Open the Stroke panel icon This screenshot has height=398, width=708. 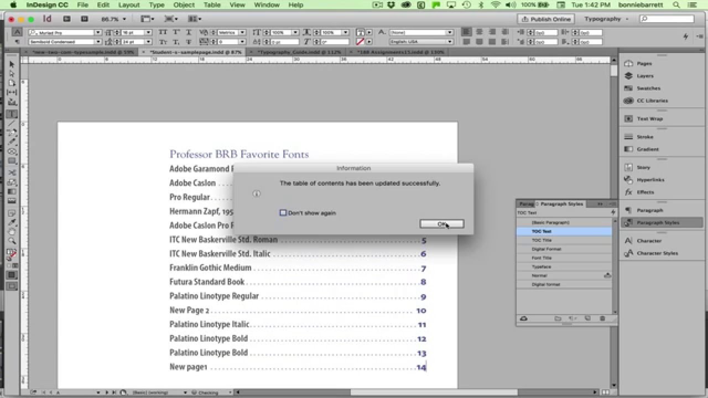pos(628,137)
